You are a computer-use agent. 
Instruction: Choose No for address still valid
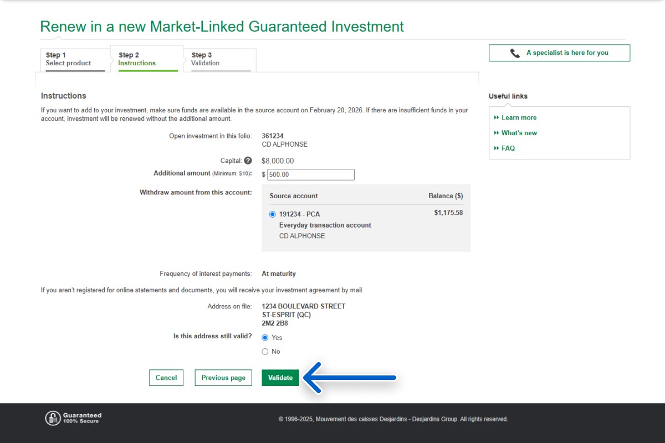pyautogui.click(x=265, y=352)
